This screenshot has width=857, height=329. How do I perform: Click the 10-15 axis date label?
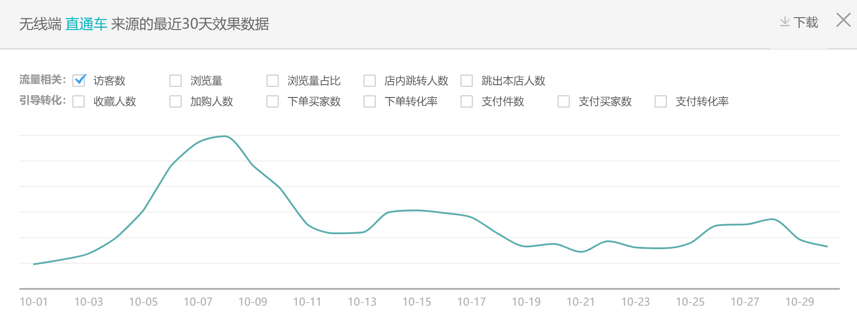pos(417,302)
